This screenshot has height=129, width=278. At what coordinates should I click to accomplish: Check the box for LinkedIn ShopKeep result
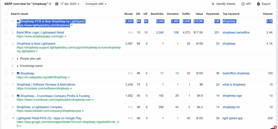6,107
